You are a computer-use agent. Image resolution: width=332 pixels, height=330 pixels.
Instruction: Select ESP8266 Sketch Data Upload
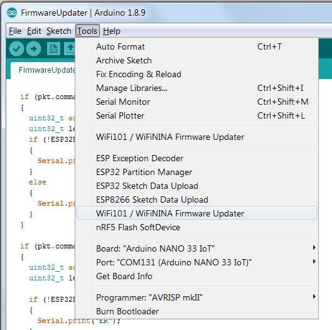[x=197, y=200]
